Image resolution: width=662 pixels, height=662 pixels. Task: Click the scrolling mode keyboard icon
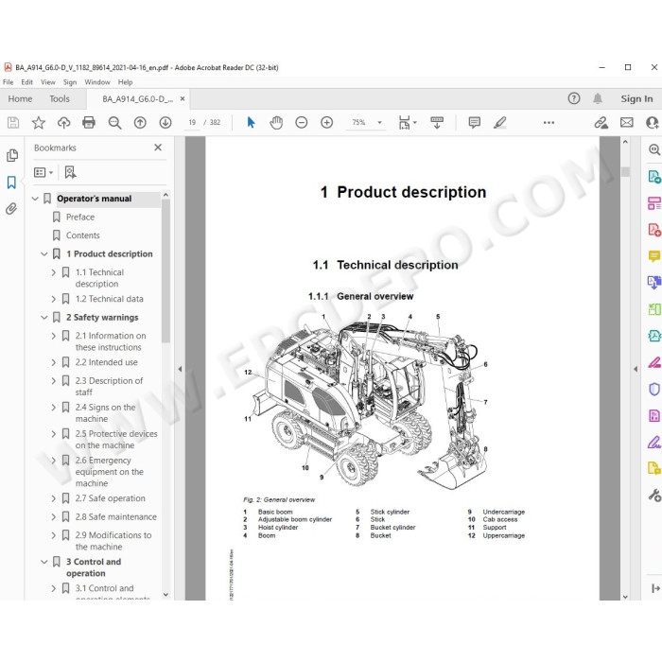pyautogui.click(x=437, y=123)
